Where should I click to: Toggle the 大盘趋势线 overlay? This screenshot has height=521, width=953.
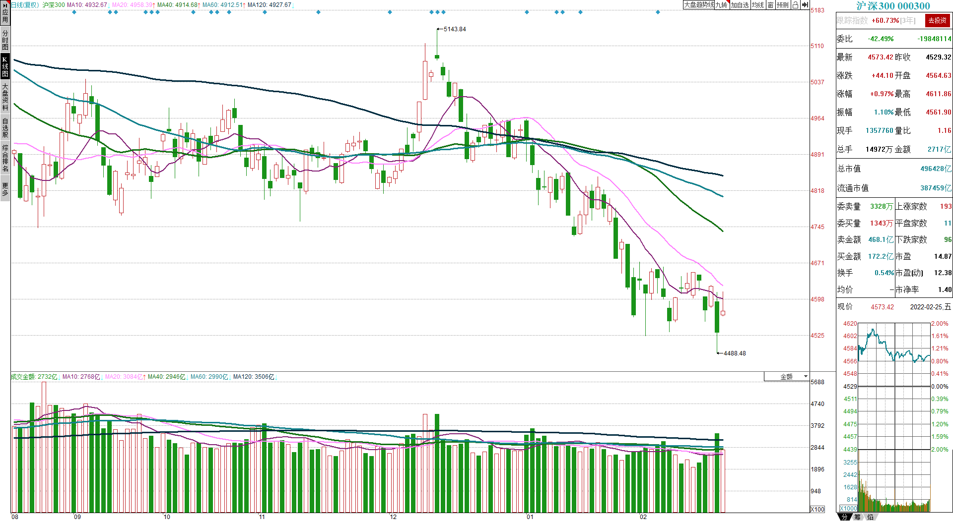point(699,5)
